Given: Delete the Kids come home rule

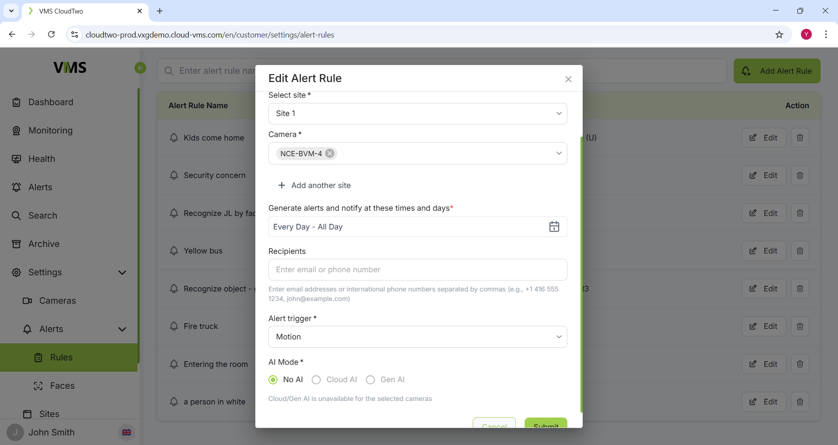Looking at the screenshot, I should (800, 138).
